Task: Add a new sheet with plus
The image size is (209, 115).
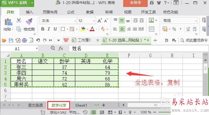Action: (103, 105)
